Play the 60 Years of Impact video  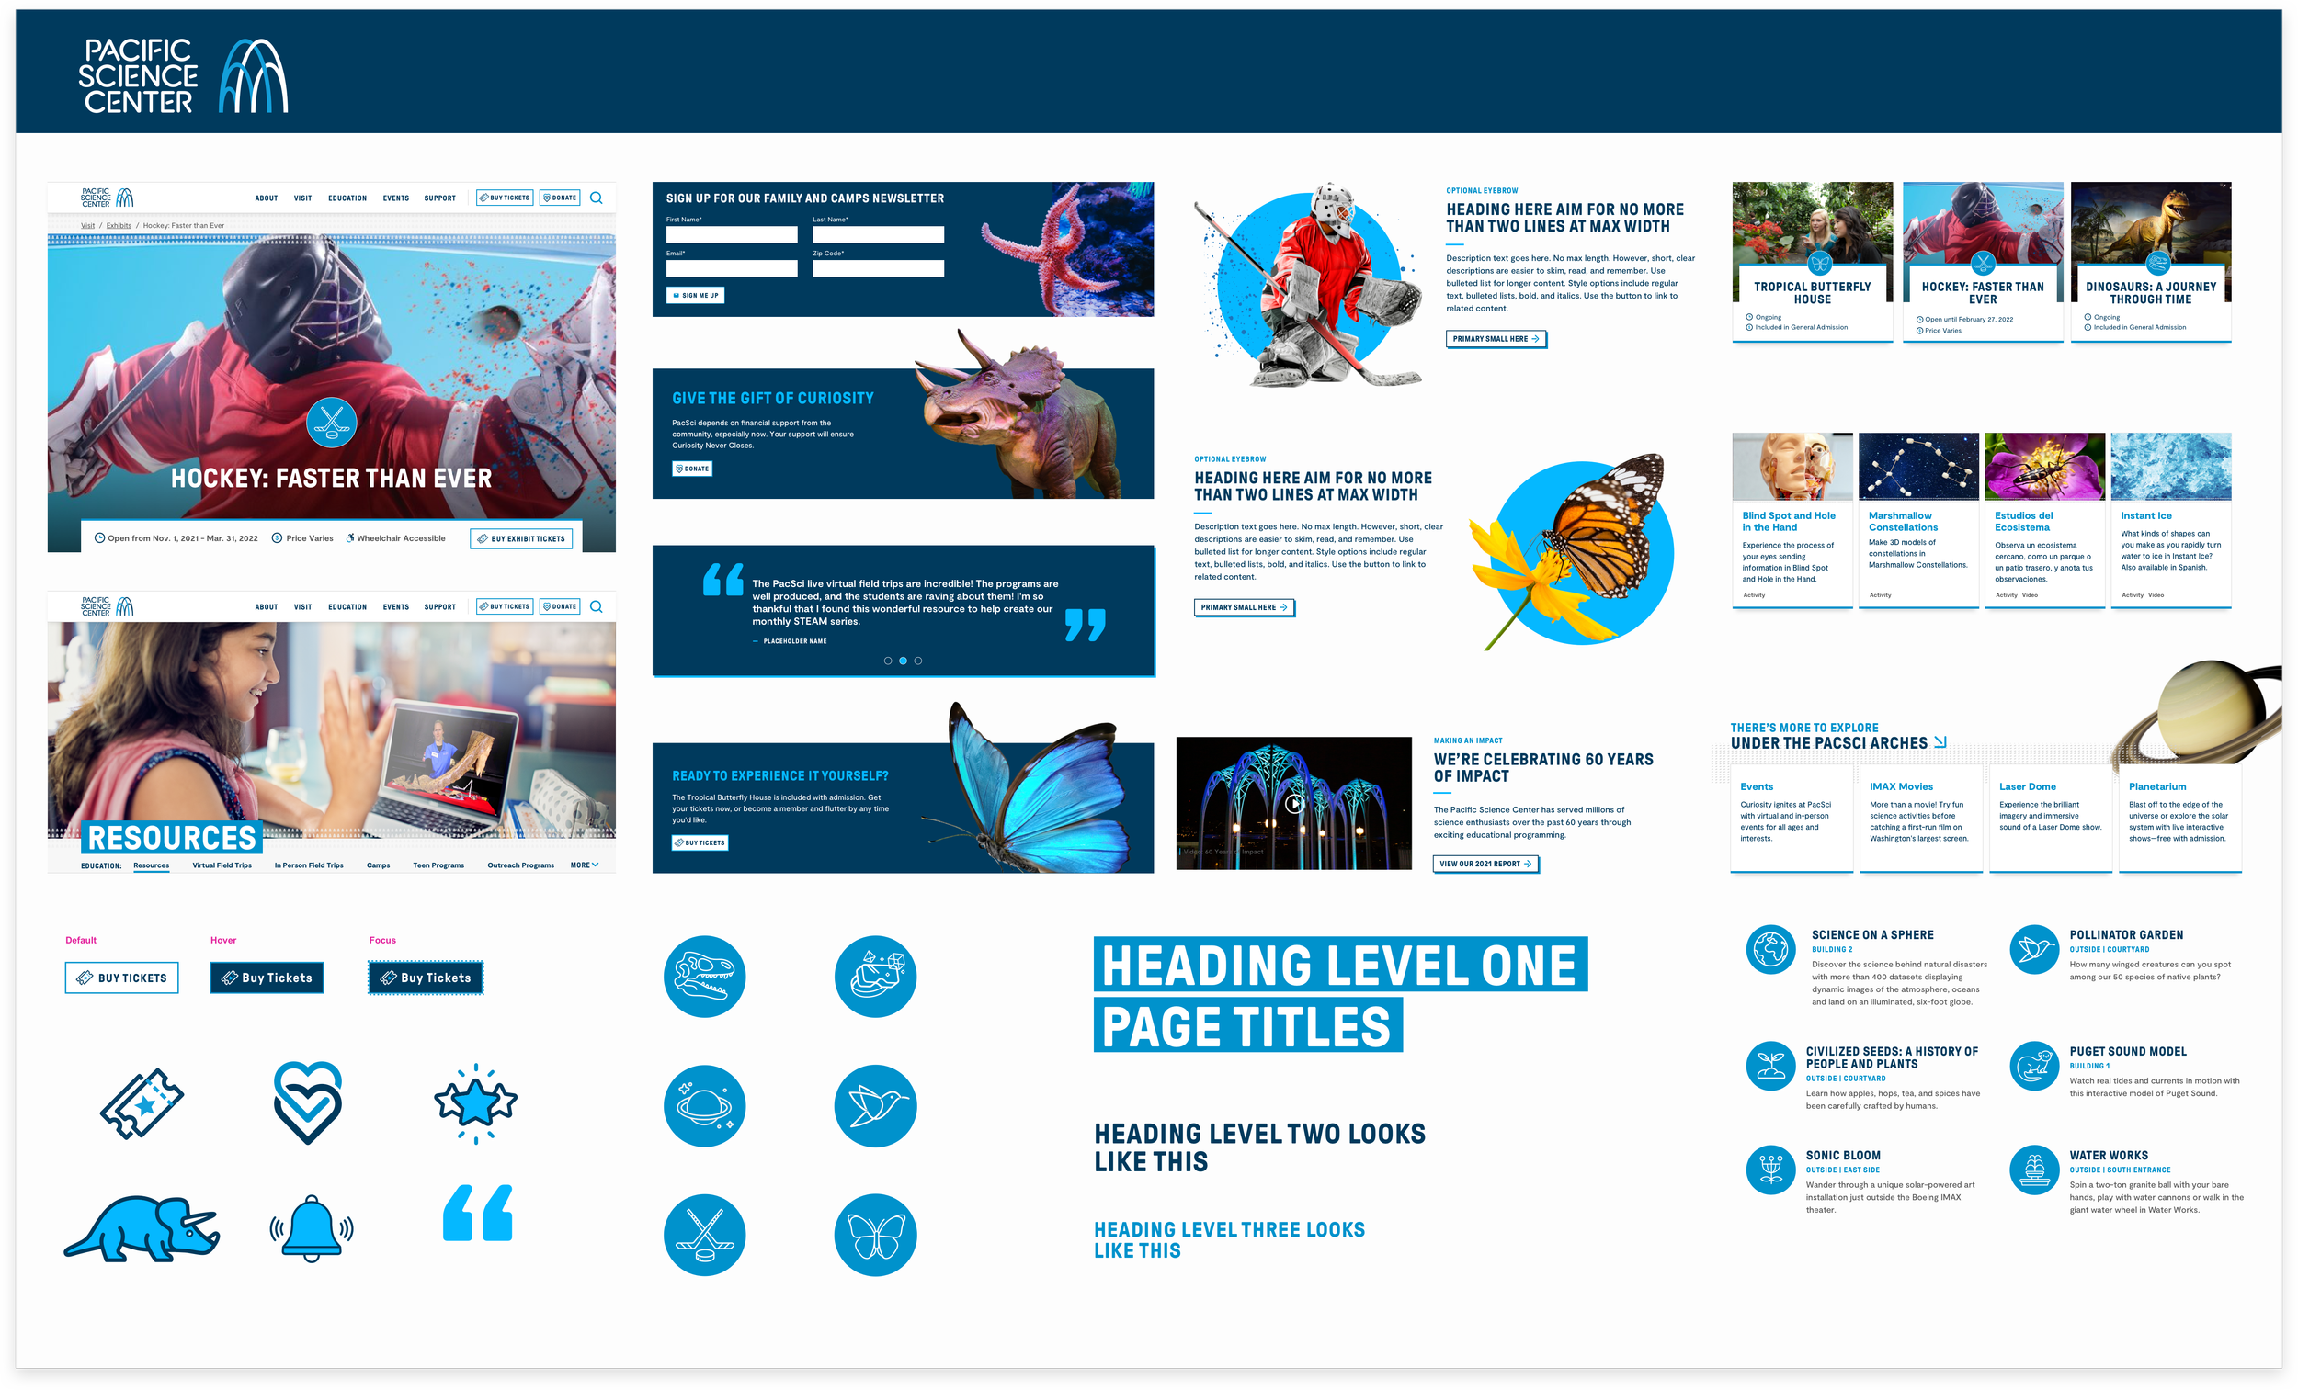(x=1293, y=804)
